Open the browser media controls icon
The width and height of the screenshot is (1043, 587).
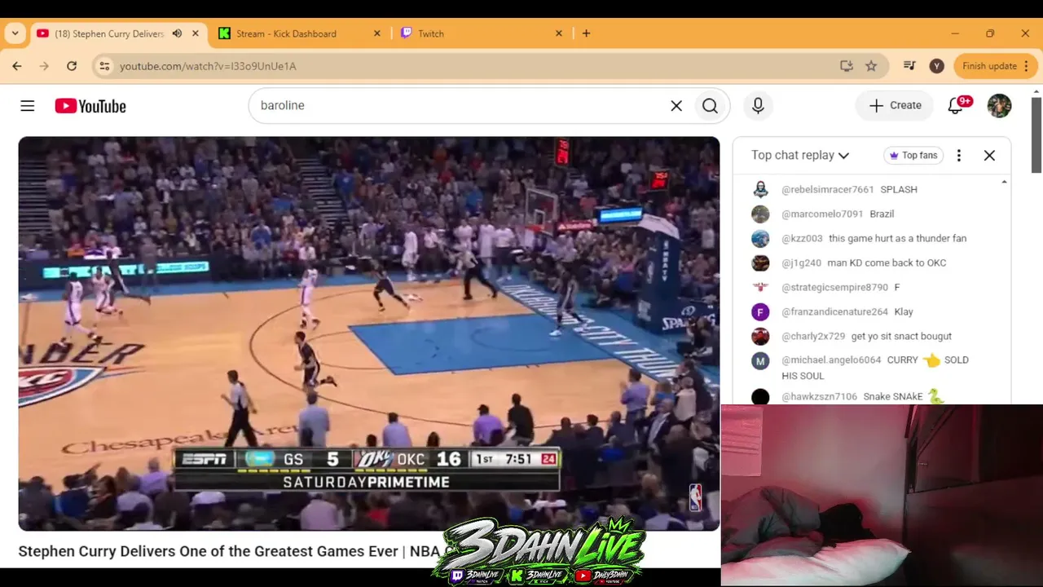coord(910,66)
